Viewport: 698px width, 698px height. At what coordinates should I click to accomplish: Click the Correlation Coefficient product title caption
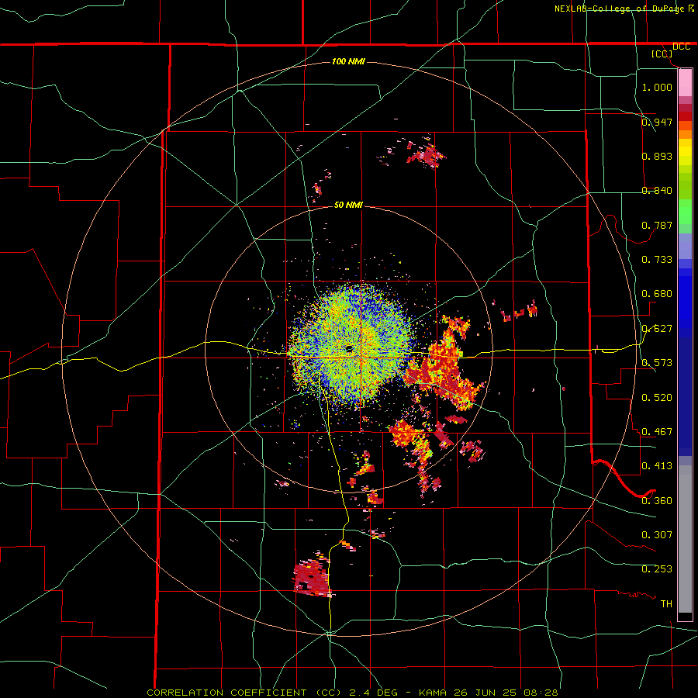point(352,693)
